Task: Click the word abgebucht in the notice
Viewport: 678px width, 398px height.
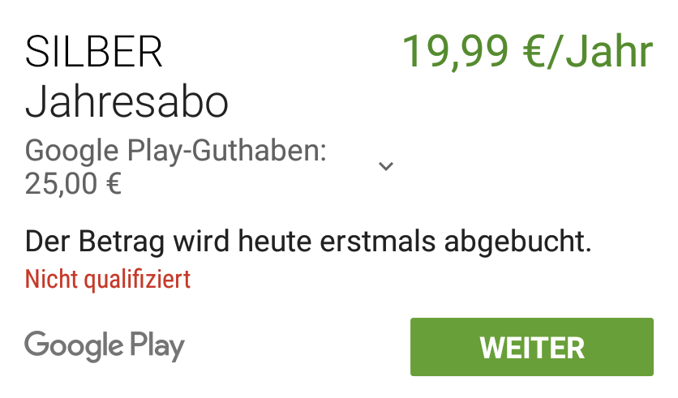Action: (x=517, y=242)
